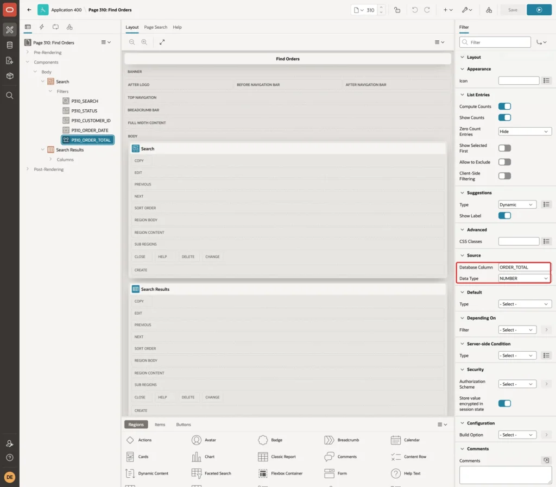Switch to the Page Search tab
This screenshot has width=556, height=487.
pos(155,27)
